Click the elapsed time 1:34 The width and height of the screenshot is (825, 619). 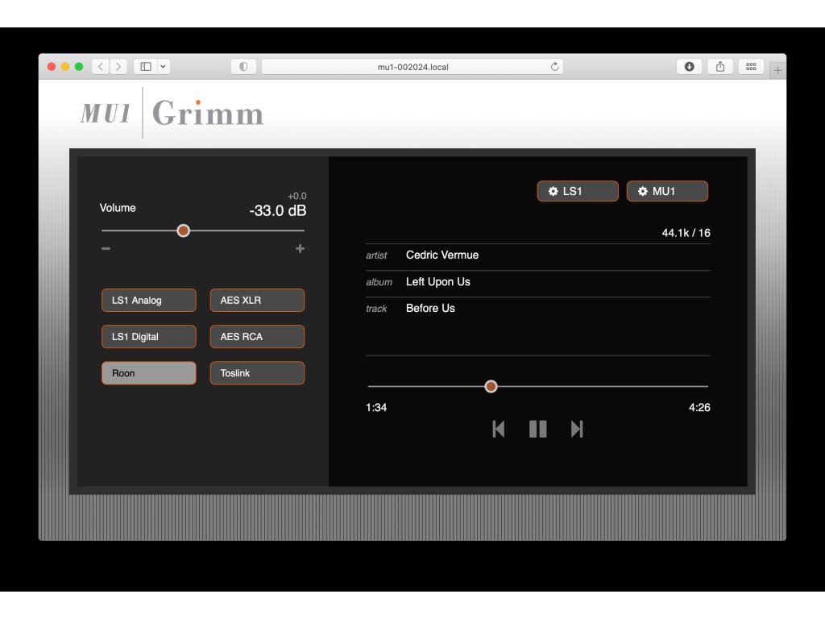click(x=376, y=407)
